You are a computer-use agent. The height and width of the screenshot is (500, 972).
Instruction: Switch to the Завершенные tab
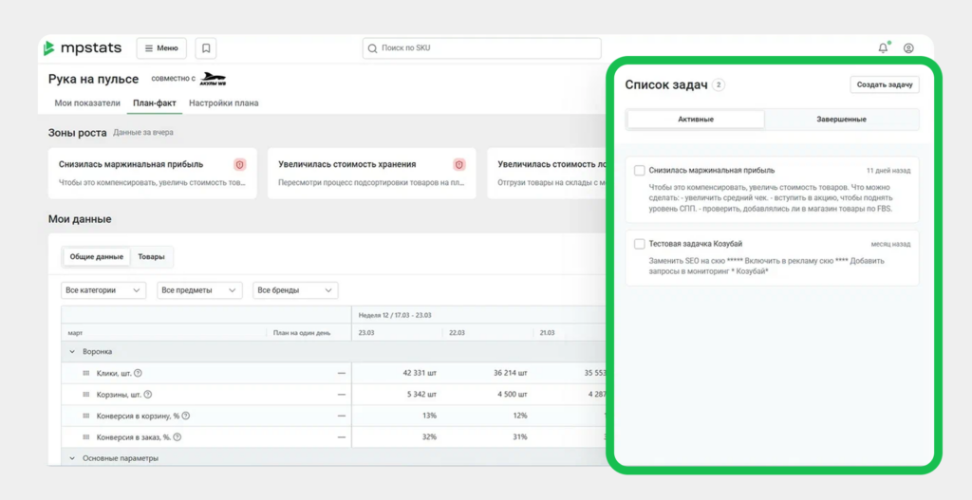(841, 120)
